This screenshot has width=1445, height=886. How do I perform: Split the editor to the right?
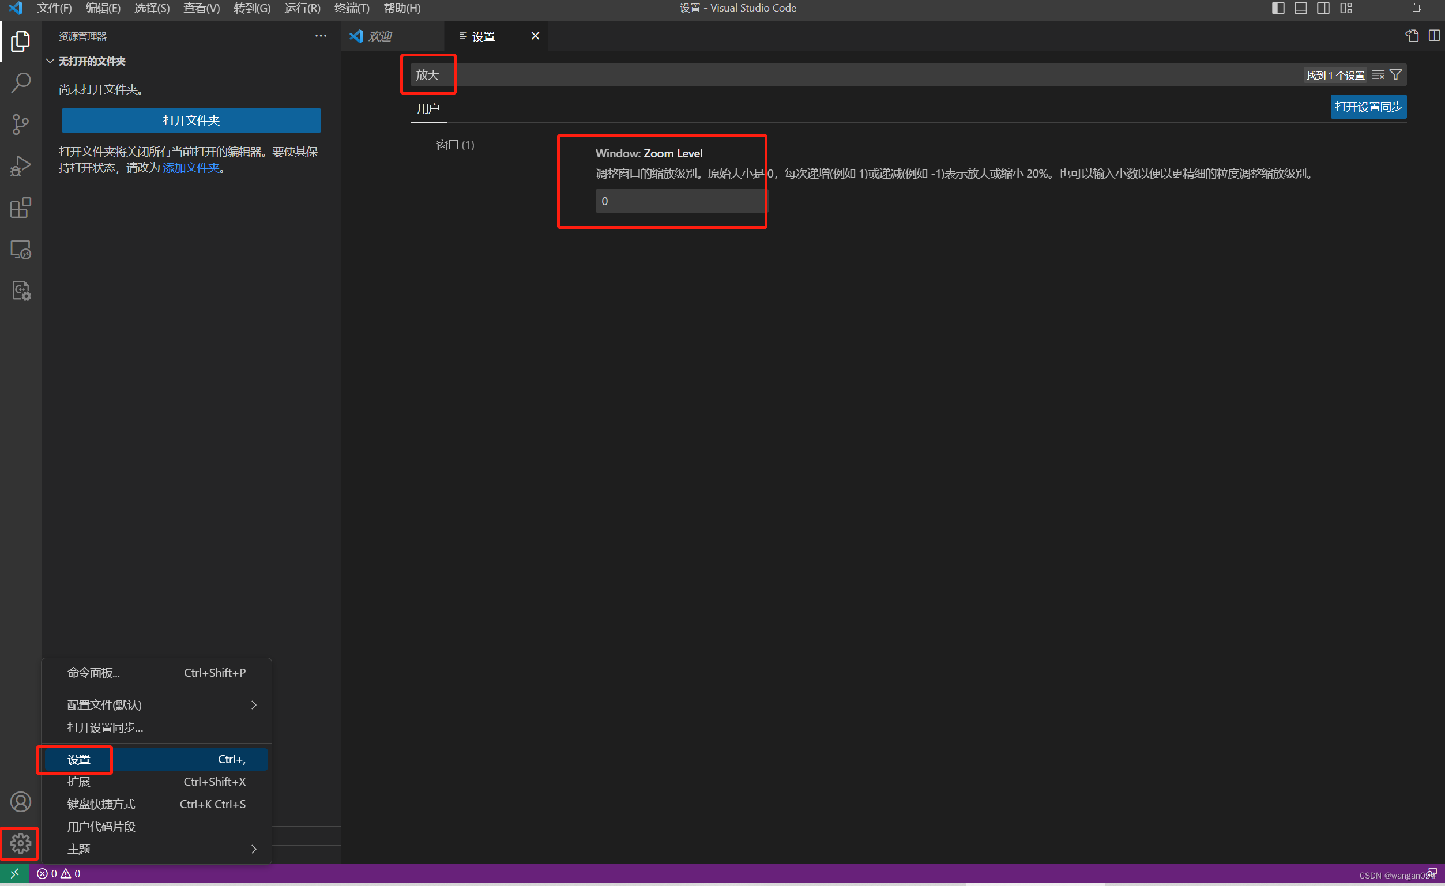tap(1435, 36)
